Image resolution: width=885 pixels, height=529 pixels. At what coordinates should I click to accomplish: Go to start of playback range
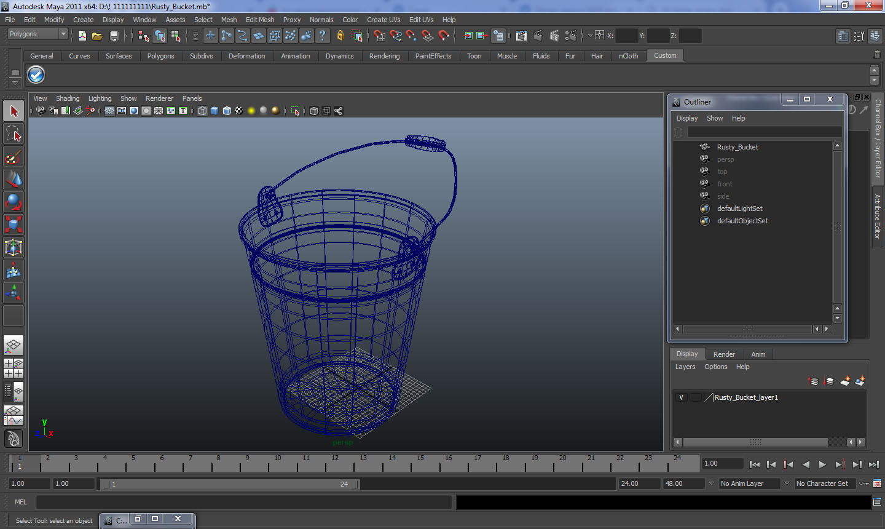click(754, 464)
